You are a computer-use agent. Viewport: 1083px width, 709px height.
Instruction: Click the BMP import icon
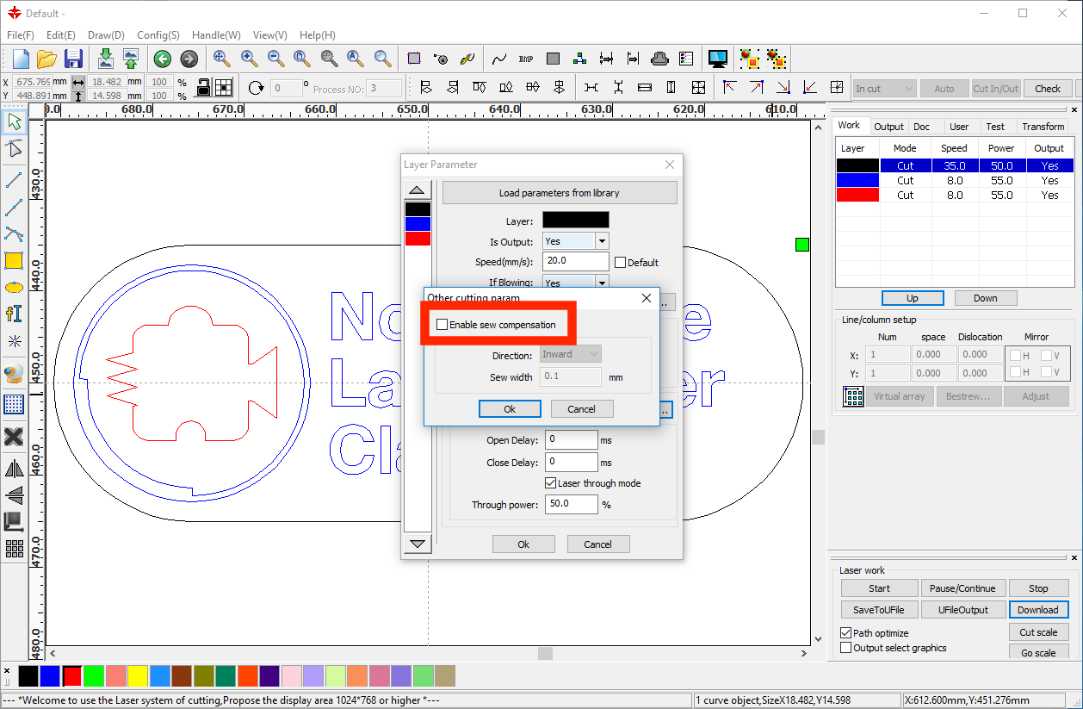pyautogui.click(x=526, y=59)
